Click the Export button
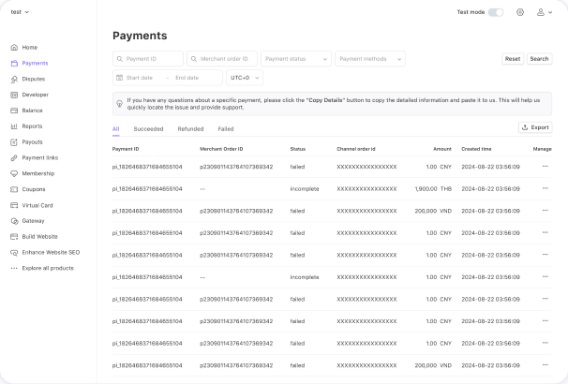 pos(535,127)
